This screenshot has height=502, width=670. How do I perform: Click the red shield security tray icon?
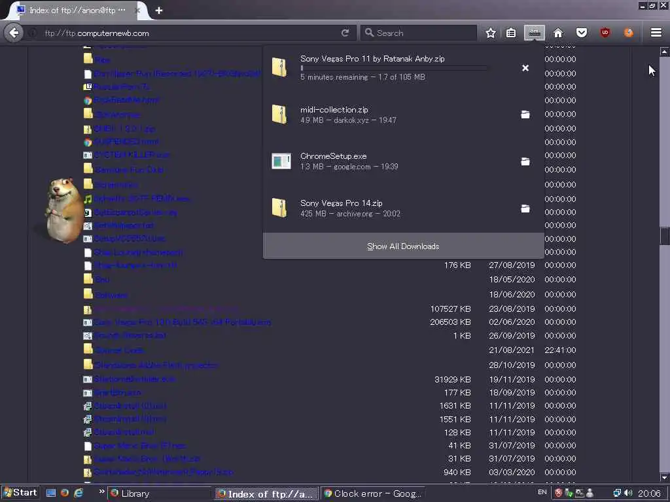tap(558, 494)
